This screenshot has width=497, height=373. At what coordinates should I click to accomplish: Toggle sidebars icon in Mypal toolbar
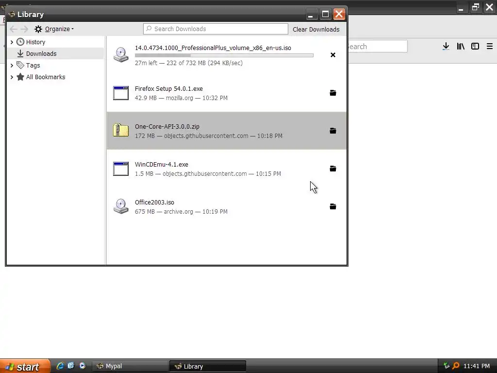pos(475,46)
